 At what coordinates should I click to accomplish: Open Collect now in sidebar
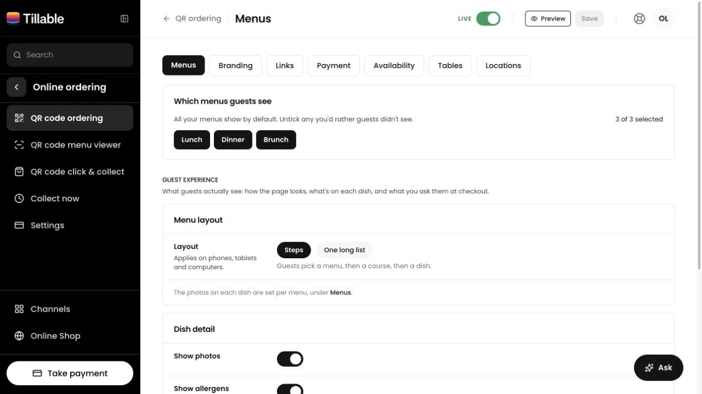(x=70, y=199)
